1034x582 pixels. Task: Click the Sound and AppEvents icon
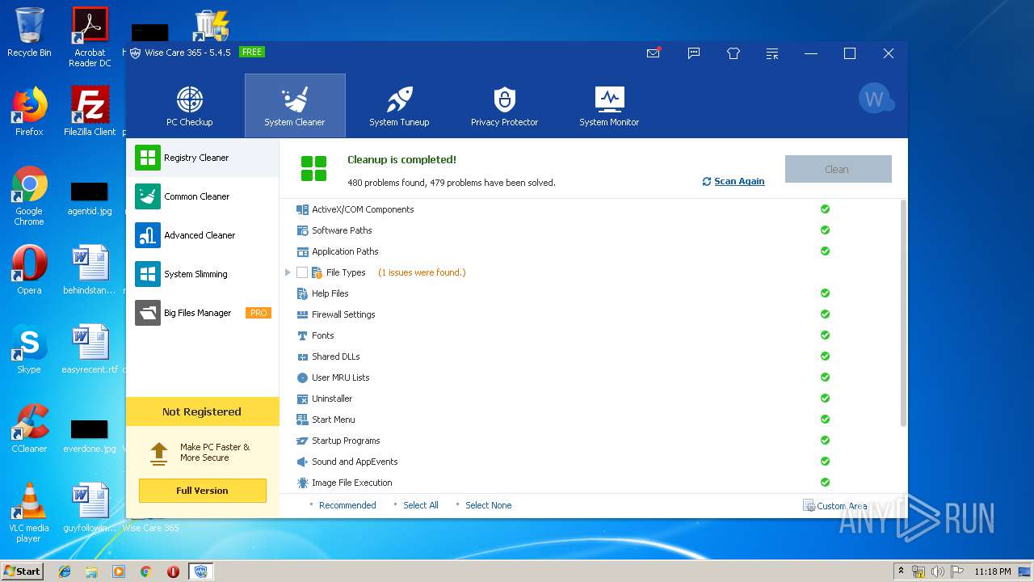point(303,462)
